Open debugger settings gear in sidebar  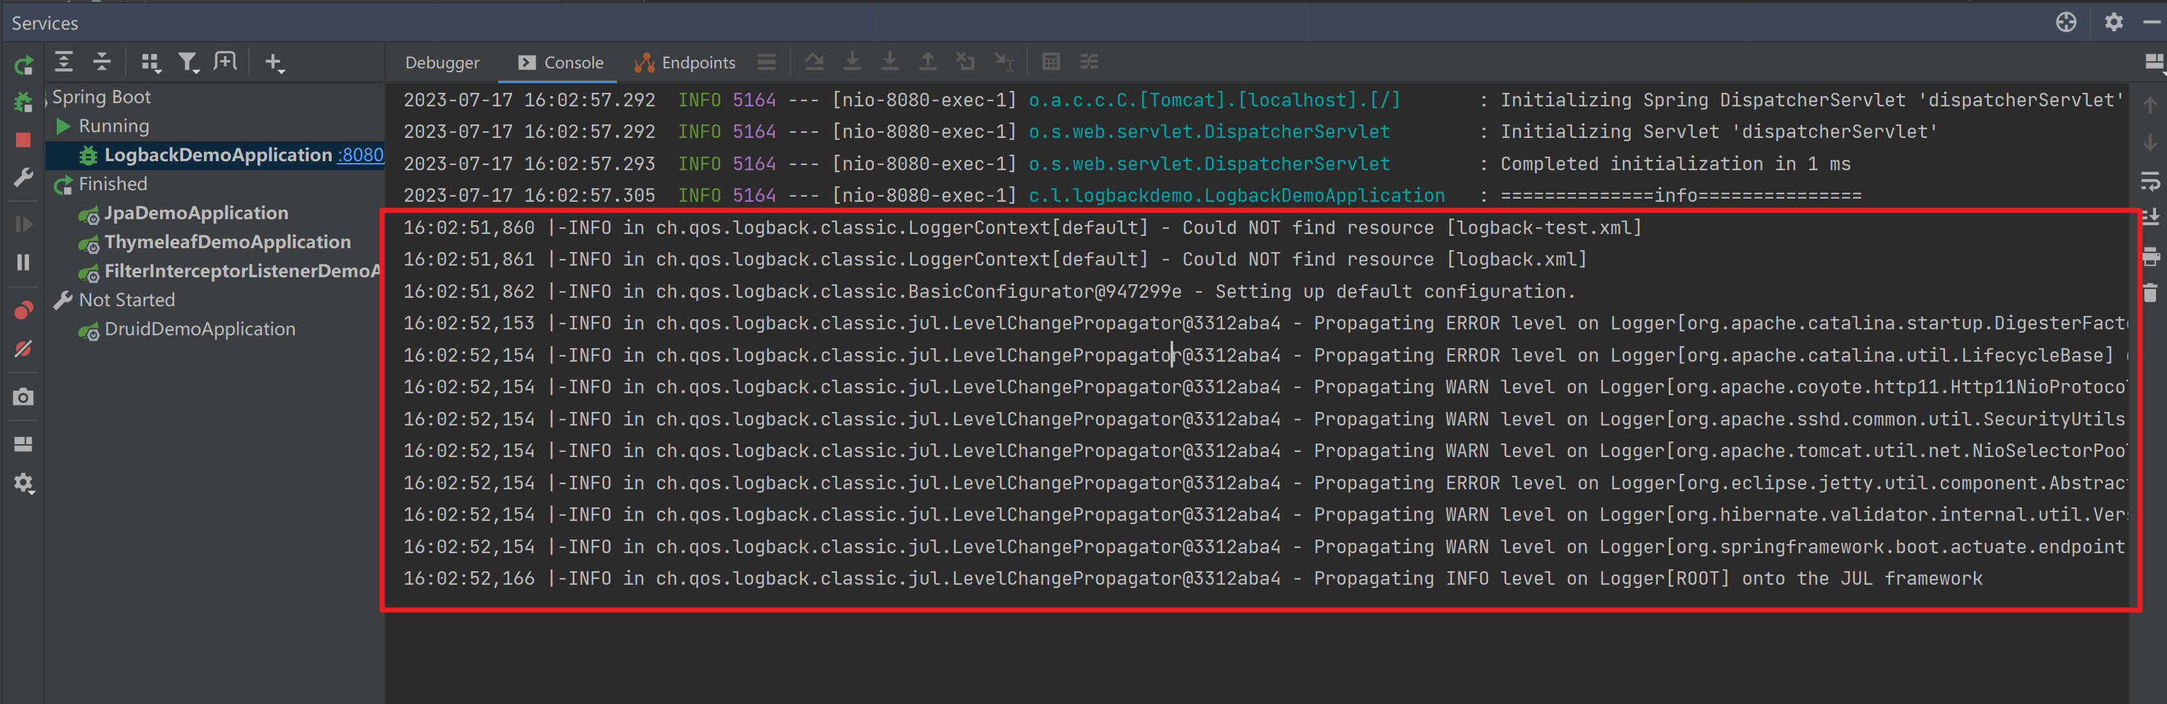(x=23, y=483)
